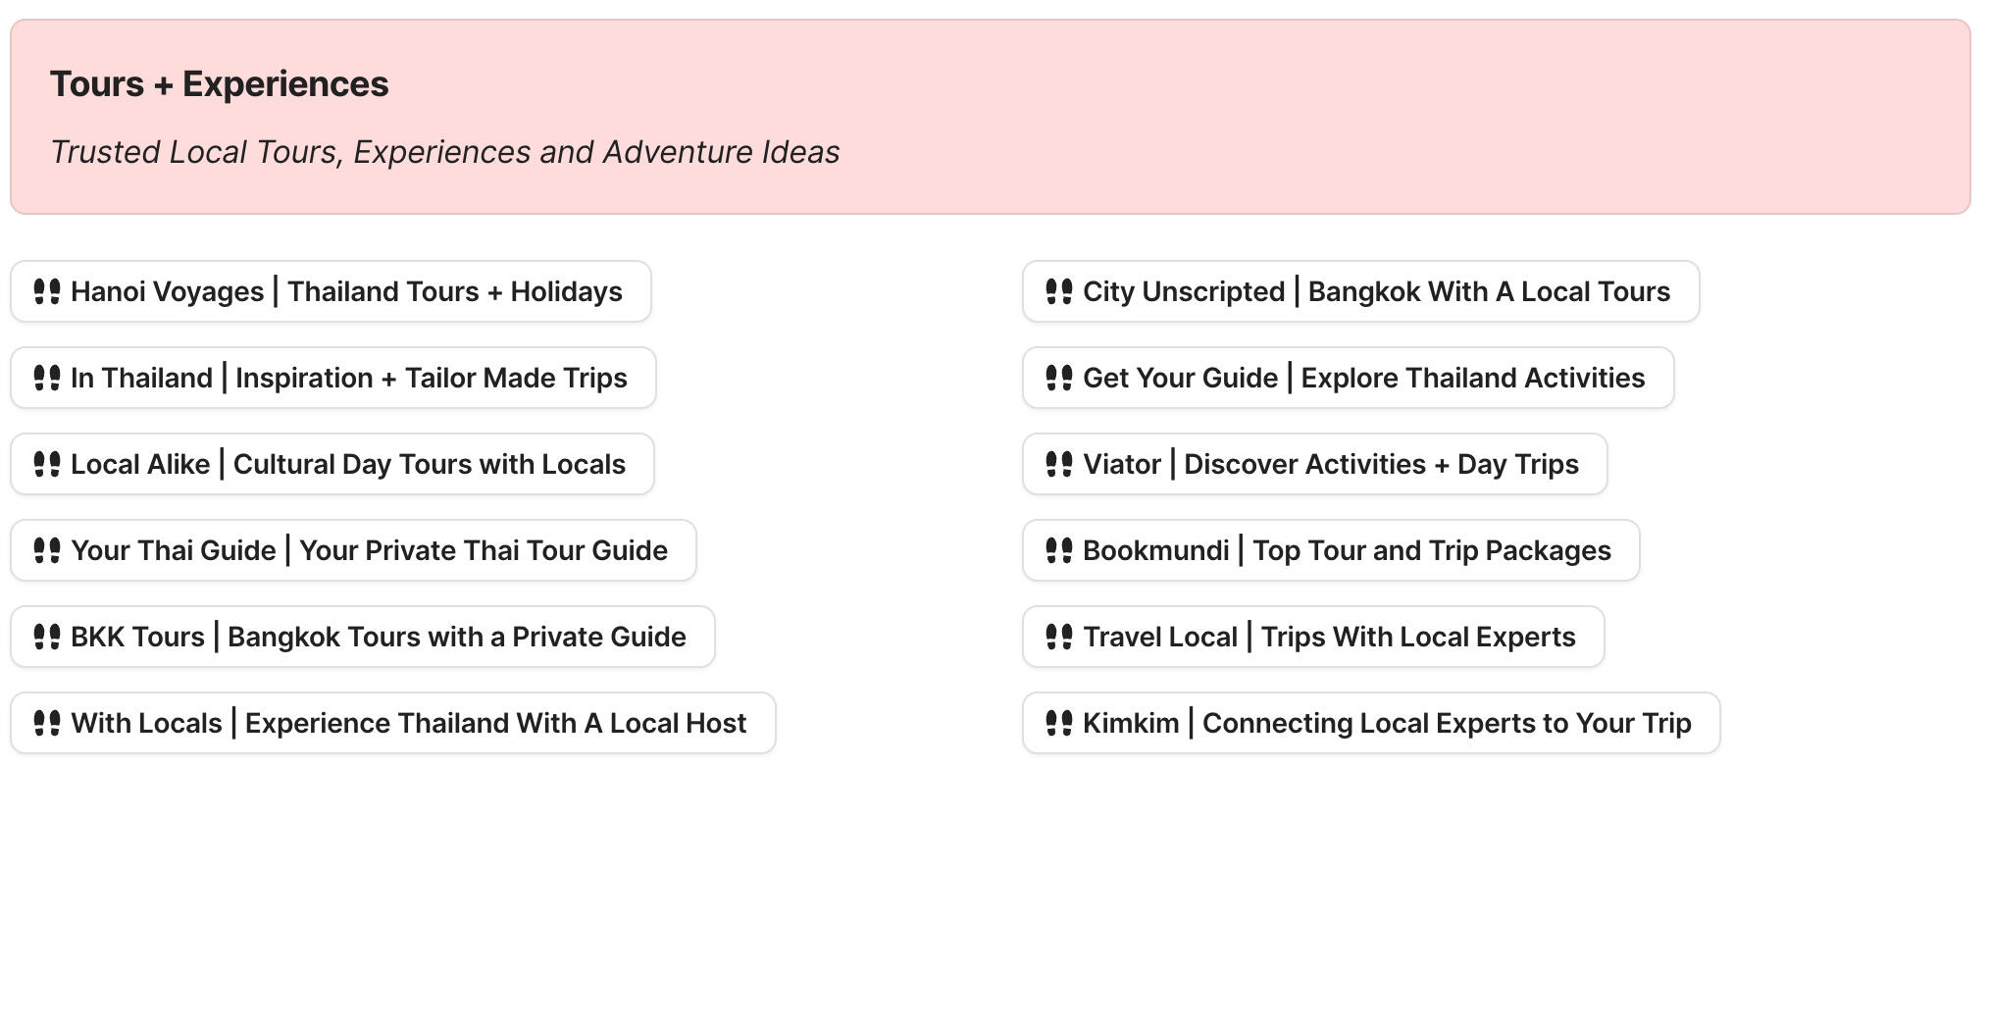The width and height of the screenshot is (1989, 1024).
Task: Open Hanoi Voyages Thailand Tours link
Action: pos(346,291)
